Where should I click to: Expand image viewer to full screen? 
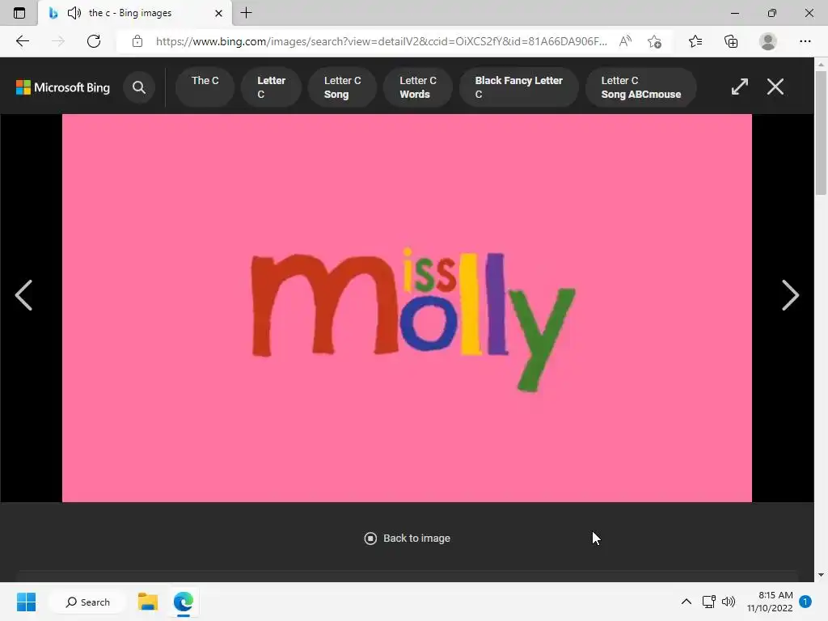tap(740, 87)
